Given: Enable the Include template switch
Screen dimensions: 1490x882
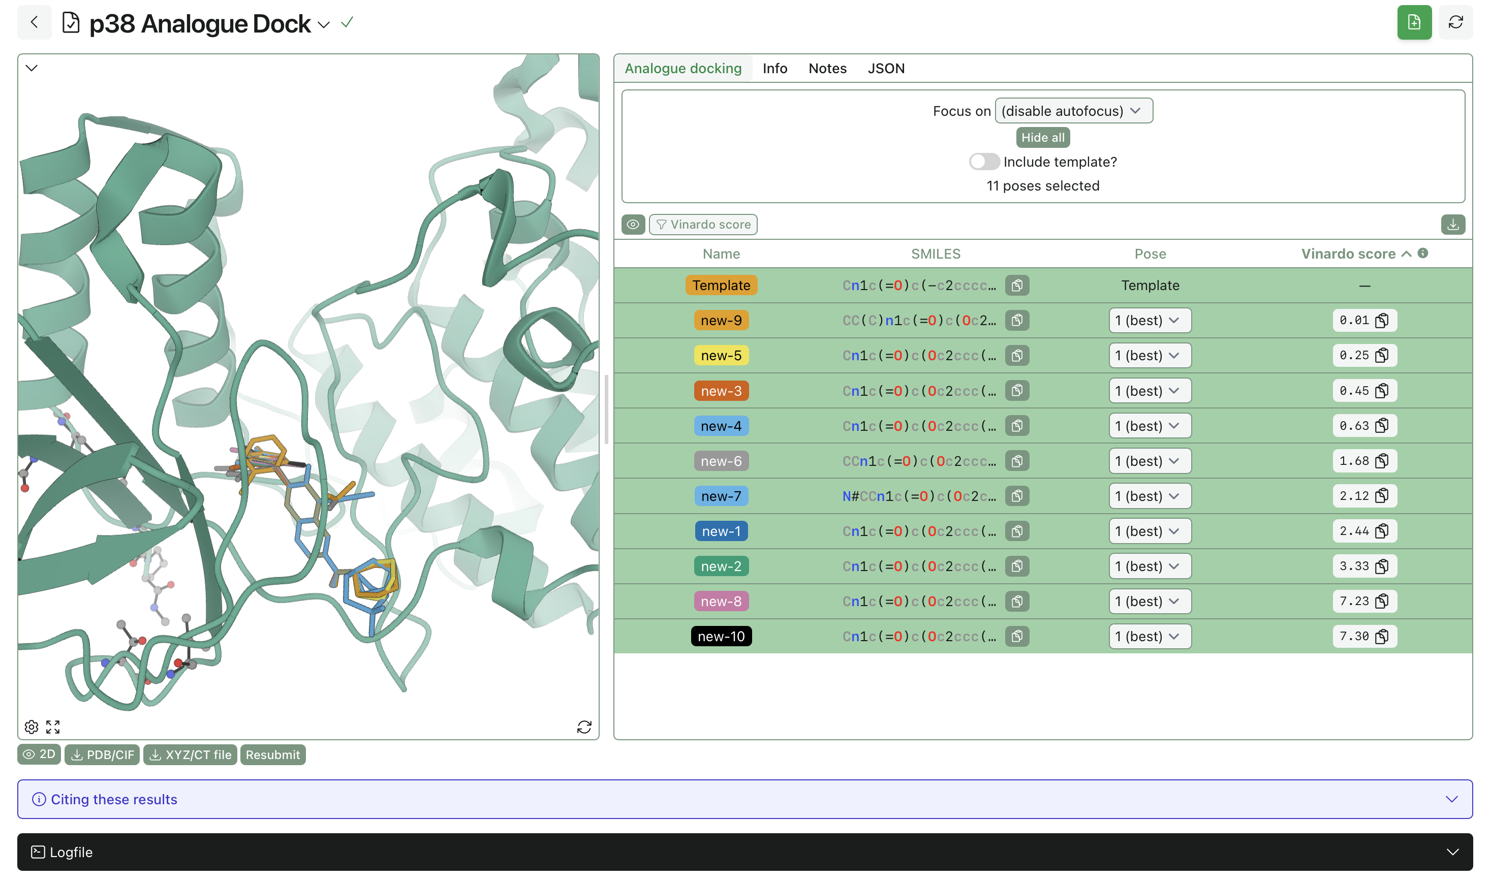Looking at the screenshot, I should [x=984, y=162].
